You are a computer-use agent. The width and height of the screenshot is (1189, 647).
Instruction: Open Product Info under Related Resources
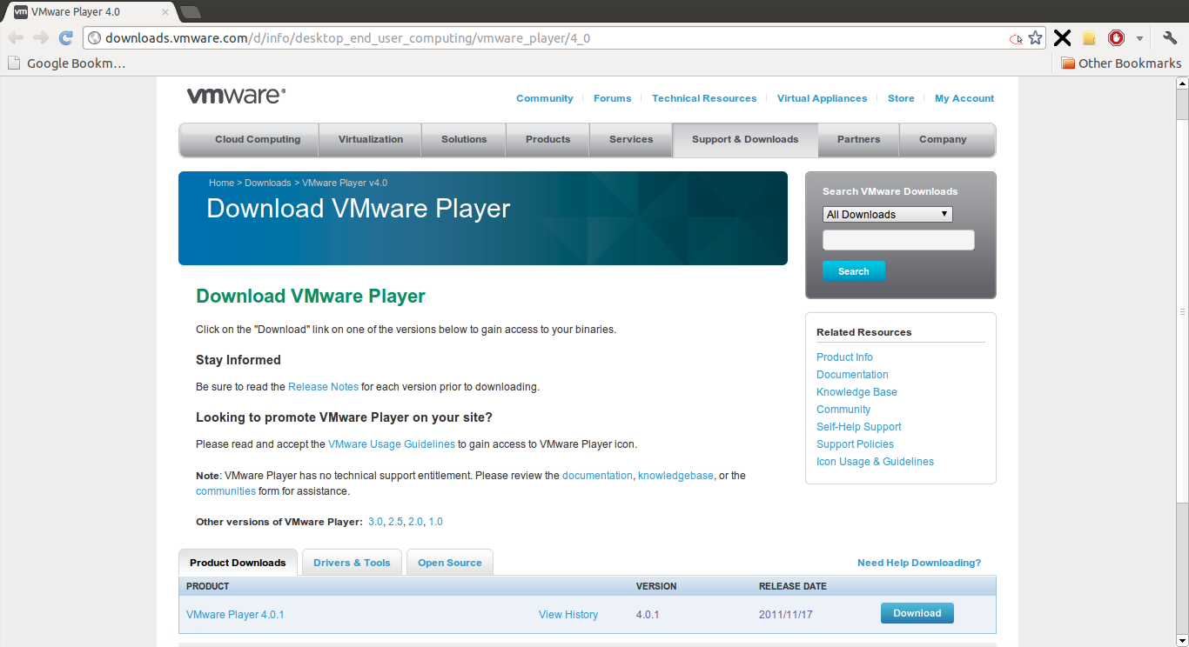click(x=844, y=357)
